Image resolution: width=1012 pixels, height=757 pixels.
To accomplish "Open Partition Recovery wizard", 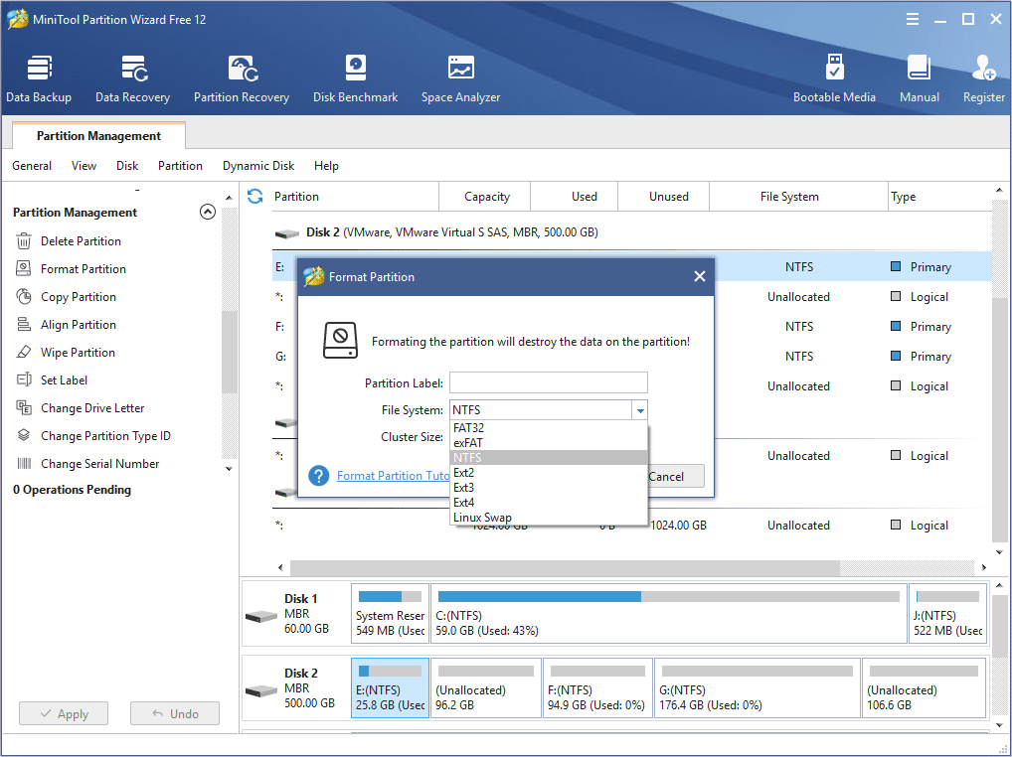I will pos(242,78).
